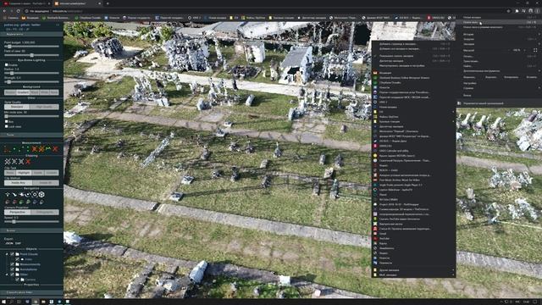This screenshot has height=305, width=542.
Task: Select the height measurement tool
Action: (28, 149)
